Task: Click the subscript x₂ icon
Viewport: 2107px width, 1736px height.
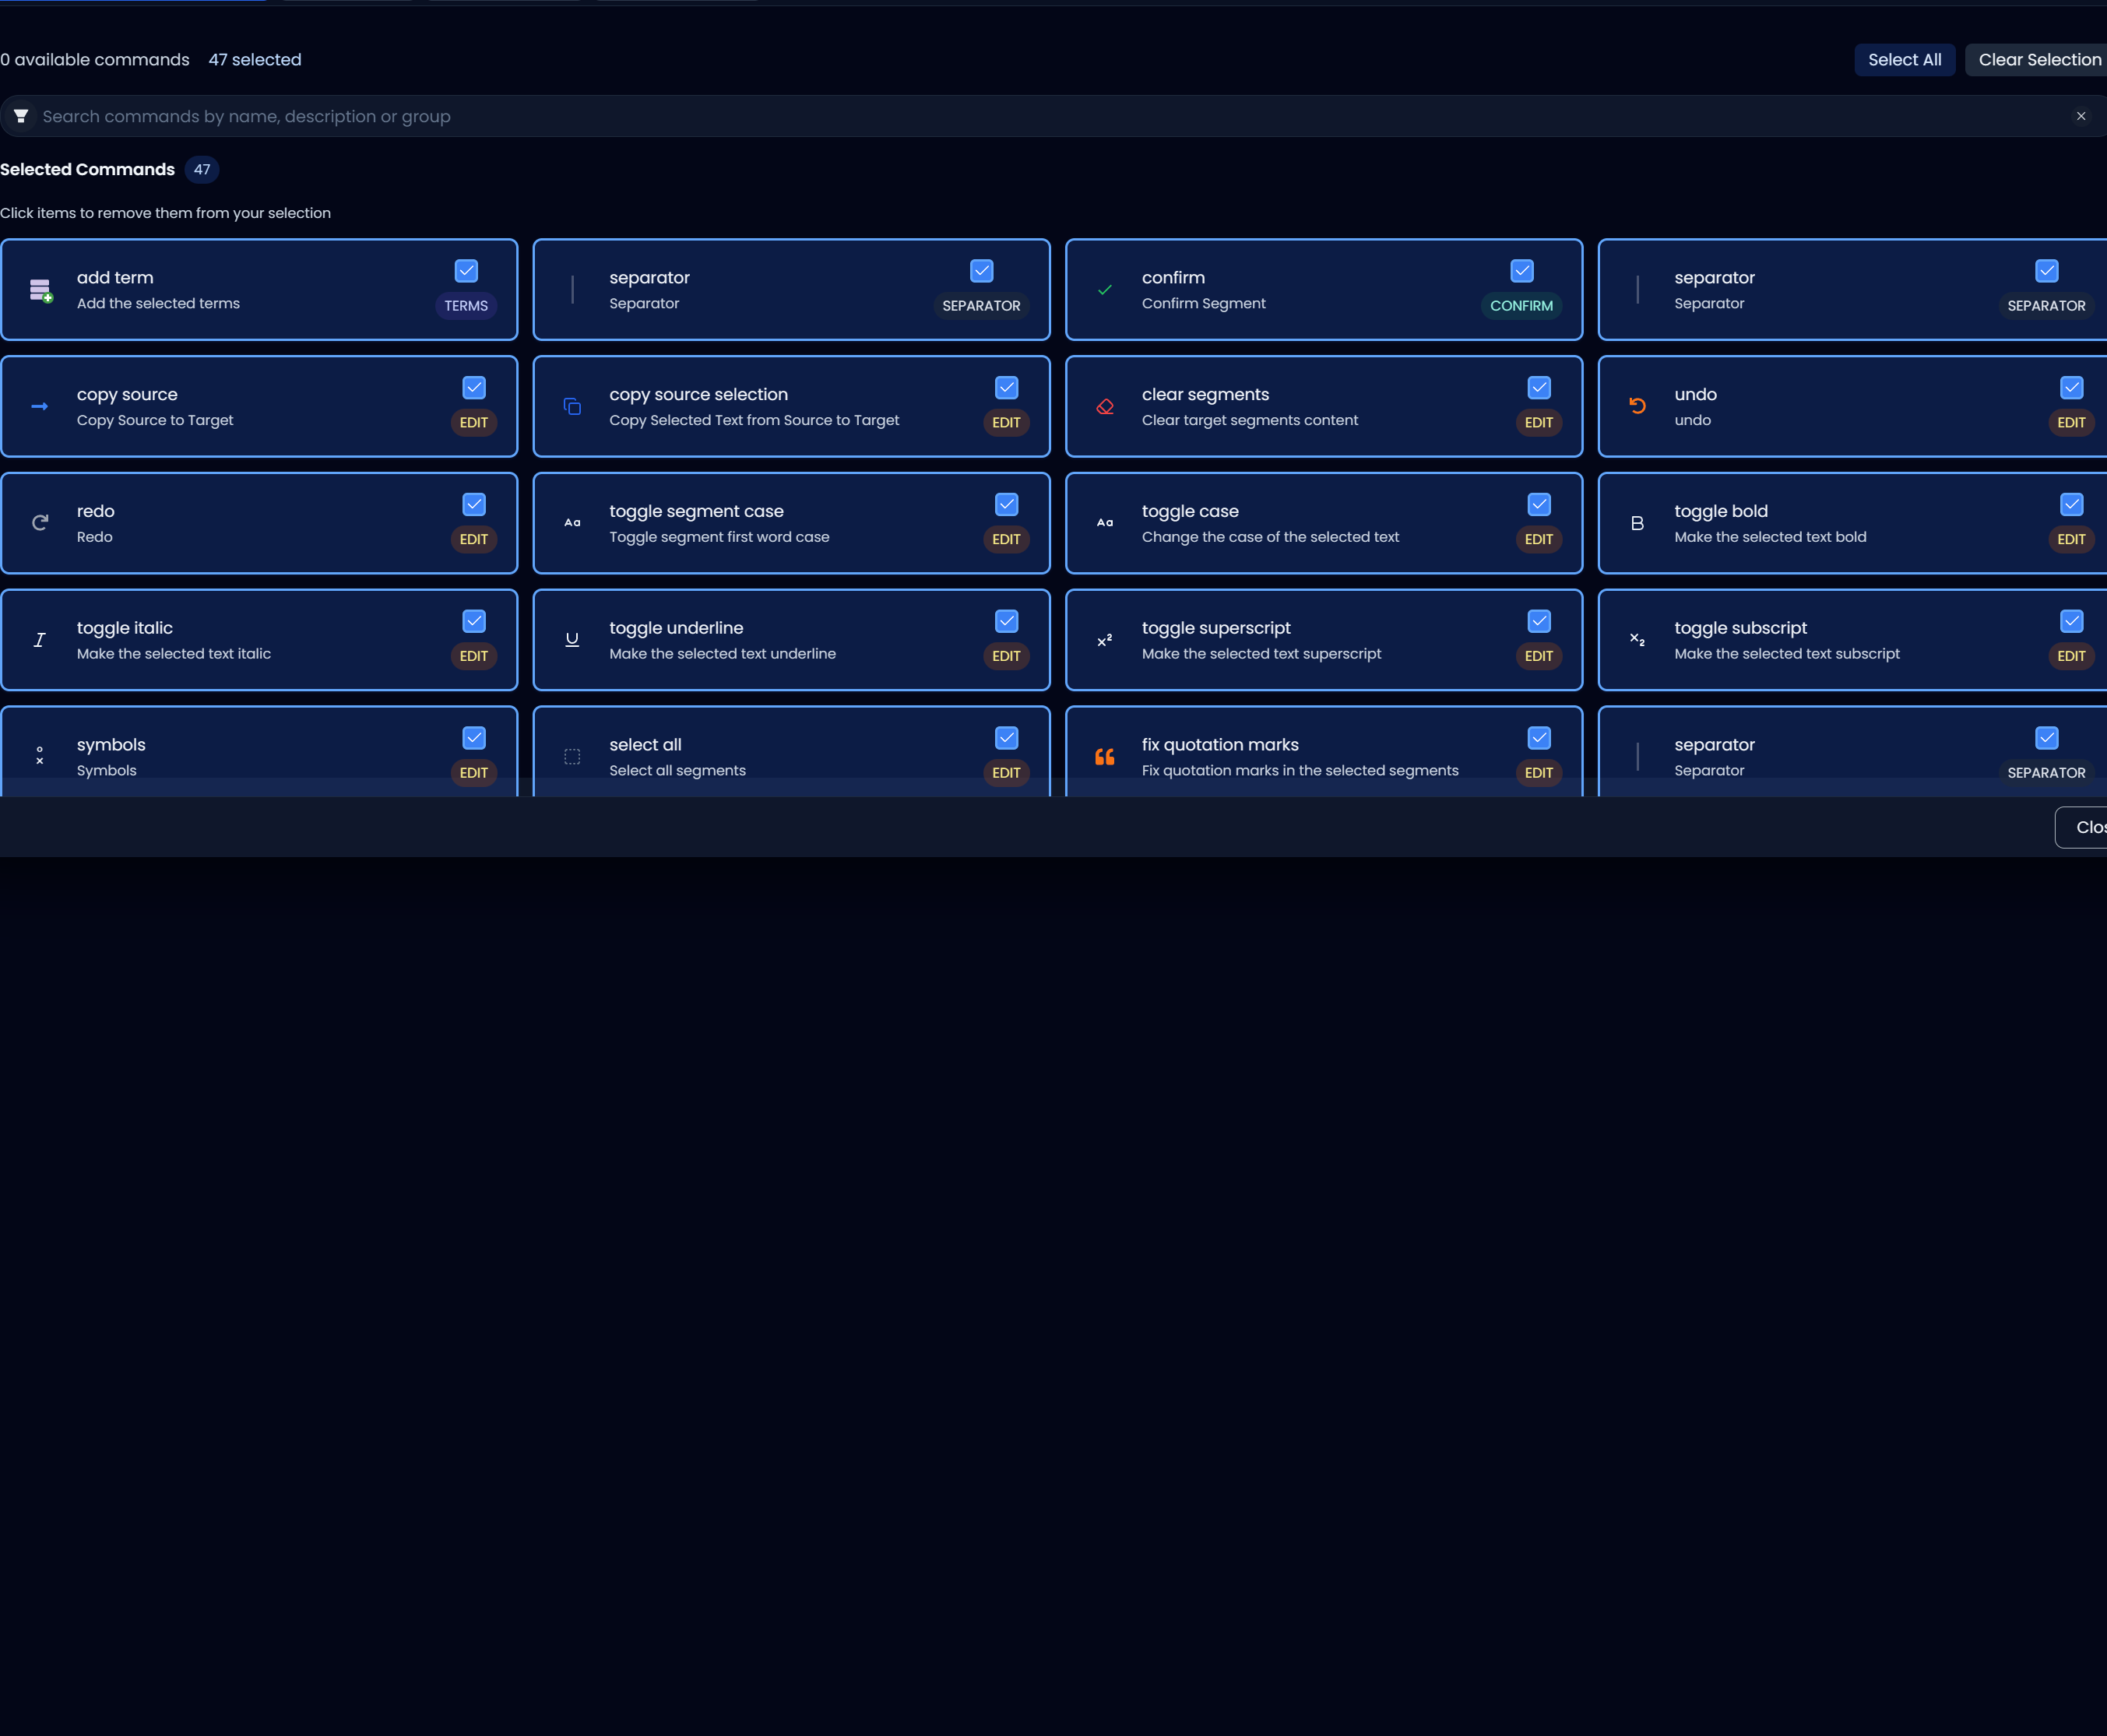Action: [x=1637, y=639]
